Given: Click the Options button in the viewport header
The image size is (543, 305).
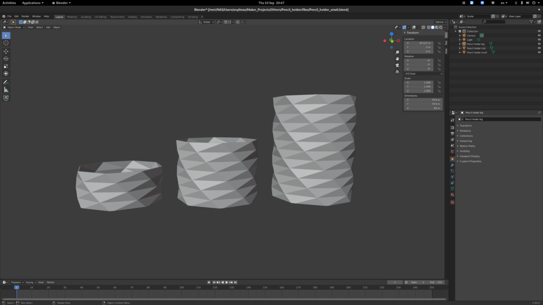Looking at the screenshot, I should point(440,22).
